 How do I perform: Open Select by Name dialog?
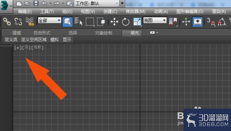78,22
